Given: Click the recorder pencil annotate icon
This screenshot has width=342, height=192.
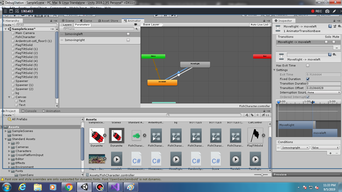Looking at the screenshot, I should (x=334, y=11).
